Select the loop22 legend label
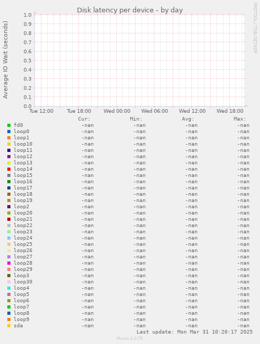The height and width of the screenshot is (344, 260). click(23, 226)
